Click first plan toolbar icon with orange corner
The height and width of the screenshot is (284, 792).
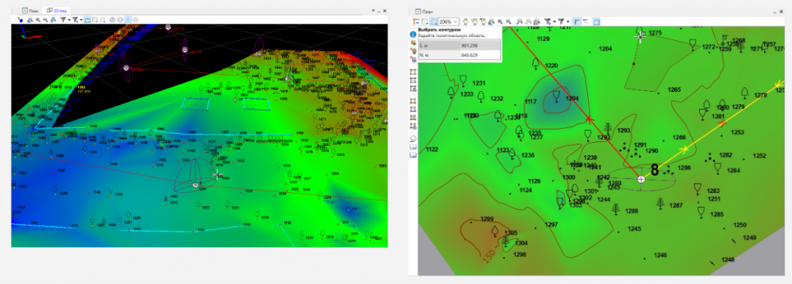point(416,22)
